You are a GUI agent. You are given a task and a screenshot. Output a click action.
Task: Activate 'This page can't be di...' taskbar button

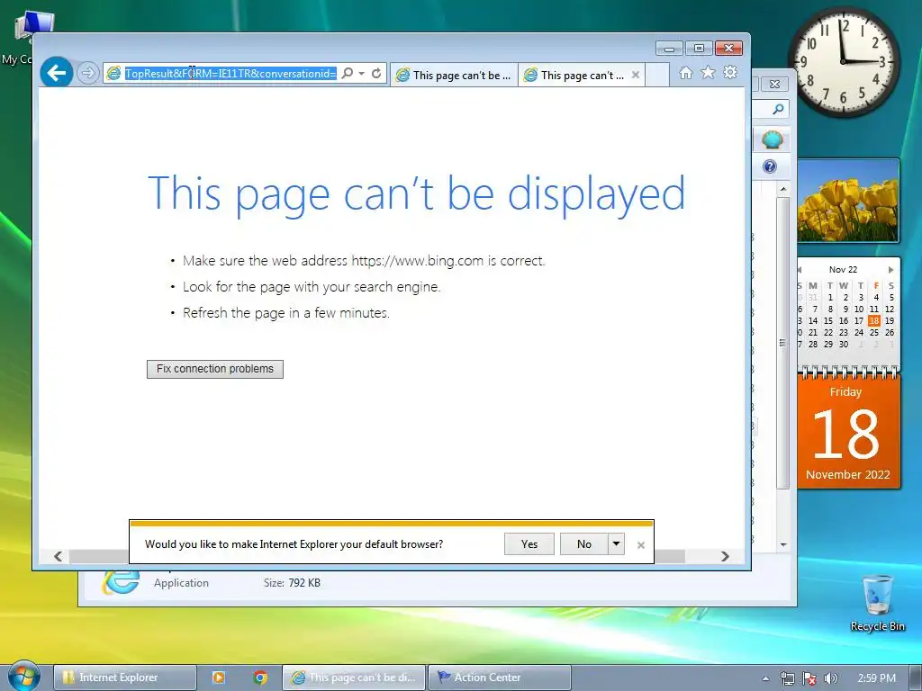353,678
